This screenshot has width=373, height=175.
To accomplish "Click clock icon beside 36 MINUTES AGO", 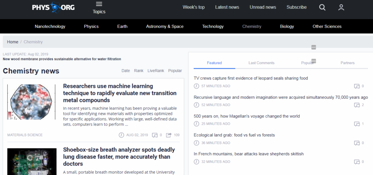I will tap(196, 143).
